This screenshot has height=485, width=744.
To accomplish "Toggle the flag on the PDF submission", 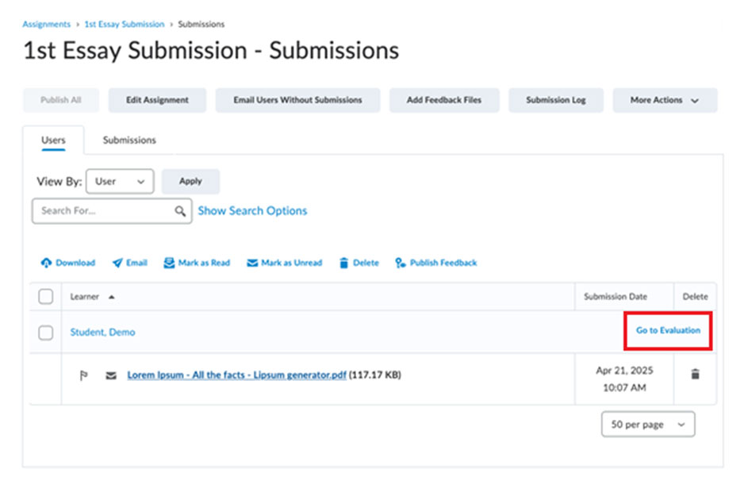I will click(x=83, y=375).
